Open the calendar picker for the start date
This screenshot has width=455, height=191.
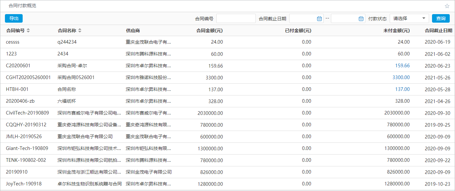320,18
